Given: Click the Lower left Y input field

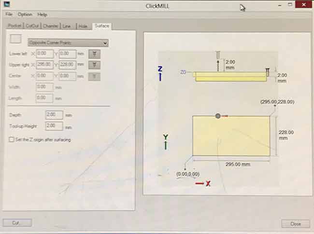Looking at the screenshot, I should click(x=68, y=54).
